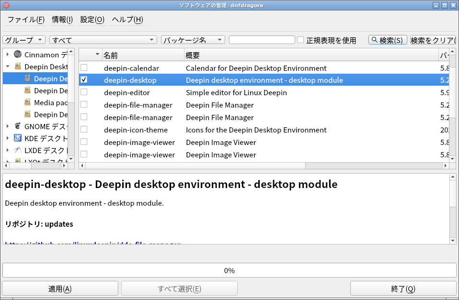The image size is (459, 300).
Task: Click the Media pack subgroup icon
Action: 27,102
